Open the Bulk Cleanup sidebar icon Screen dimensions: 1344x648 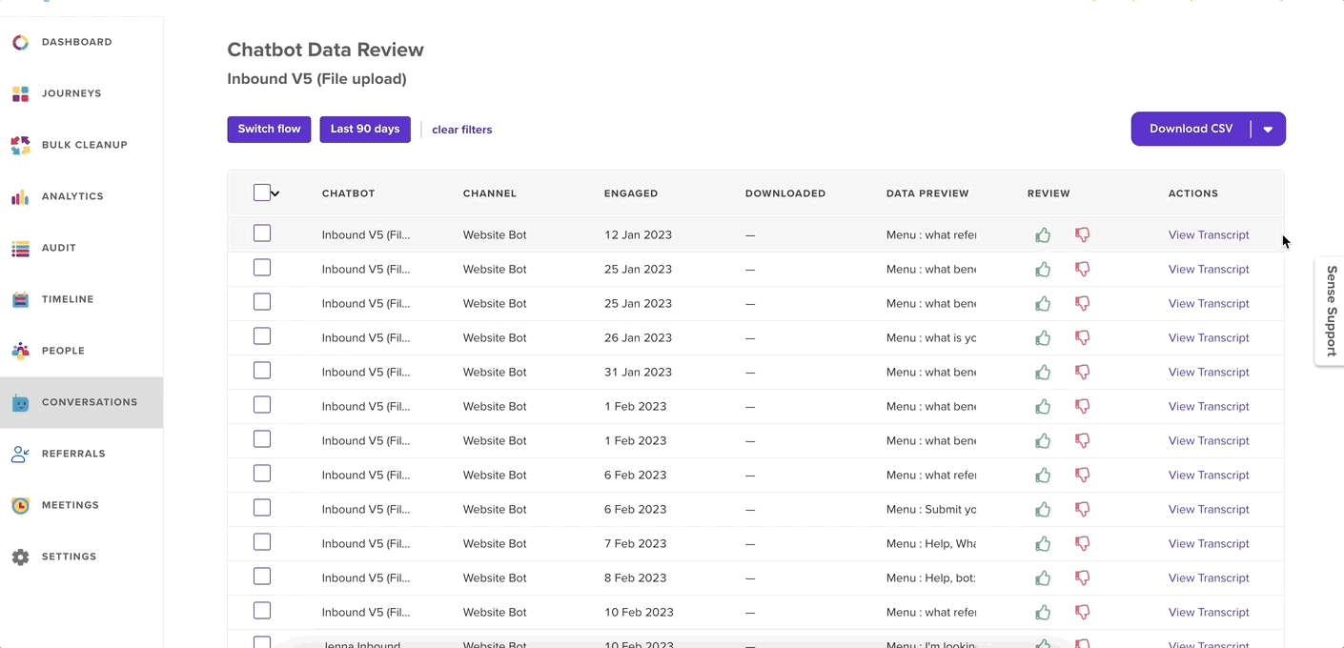[x=20, y=145]
